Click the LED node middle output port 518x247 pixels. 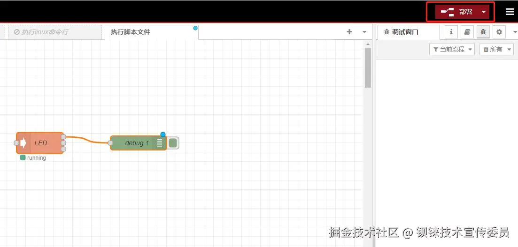(63, 143)
